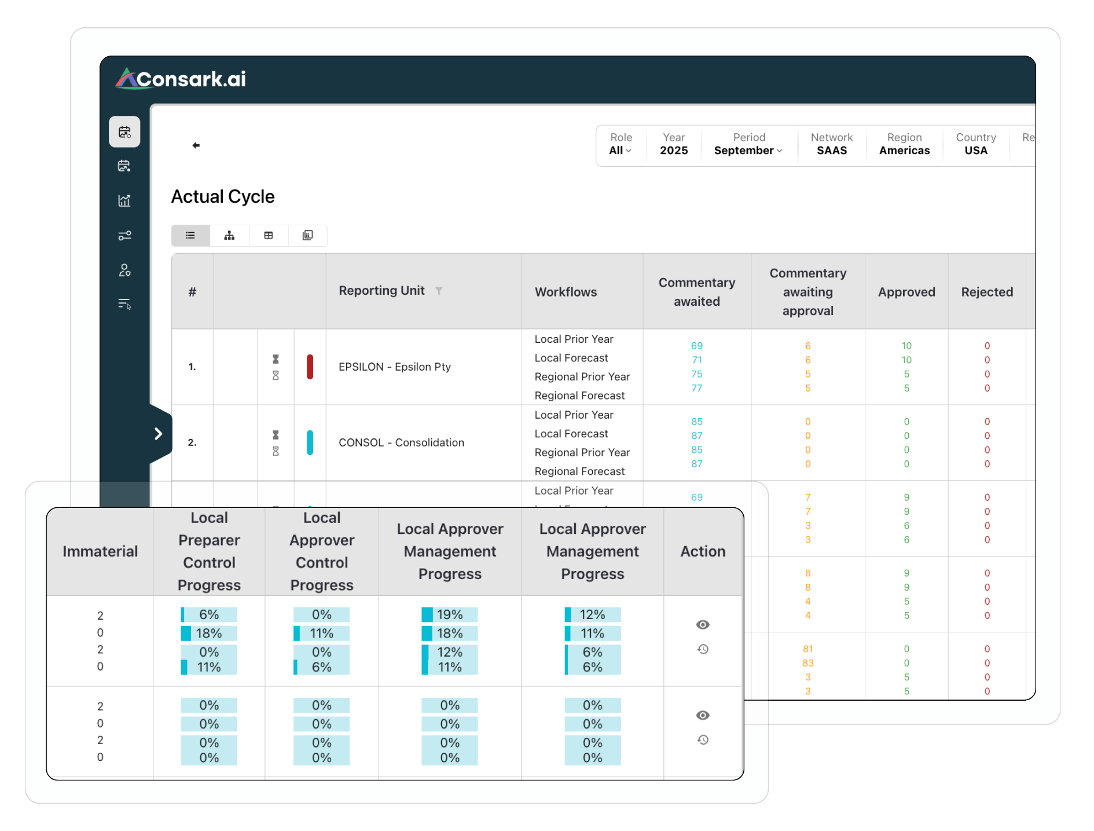Select the list view tab in Actual Cycle
This screenshot has width=1094, height=831.
tap(190, 235)
